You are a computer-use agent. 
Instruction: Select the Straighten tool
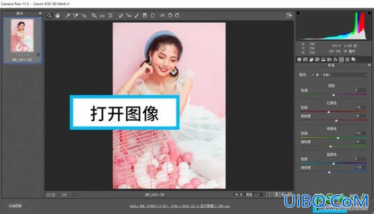[x=102, y=16]
